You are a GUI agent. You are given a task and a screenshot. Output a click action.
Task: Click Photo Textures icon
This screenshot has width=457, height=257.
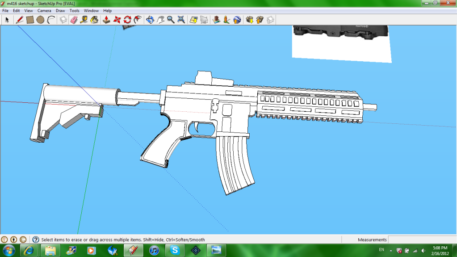226,20
